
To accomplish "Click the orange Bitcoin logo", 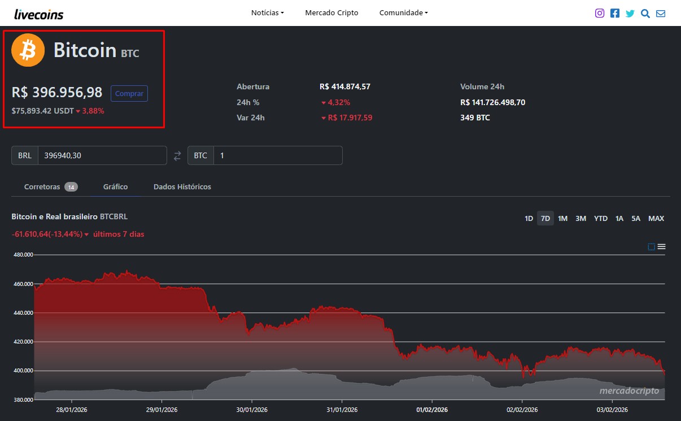I will tap(27, 50).
